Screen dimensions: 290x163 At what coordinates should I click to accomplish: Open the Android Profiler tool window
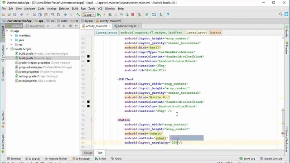tap(56, 158)
